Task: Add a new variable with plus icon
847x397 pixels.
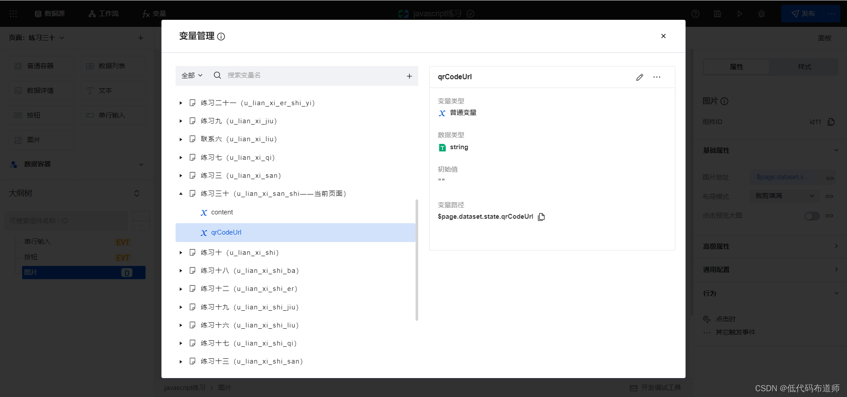Action: (x=409, y=76)
